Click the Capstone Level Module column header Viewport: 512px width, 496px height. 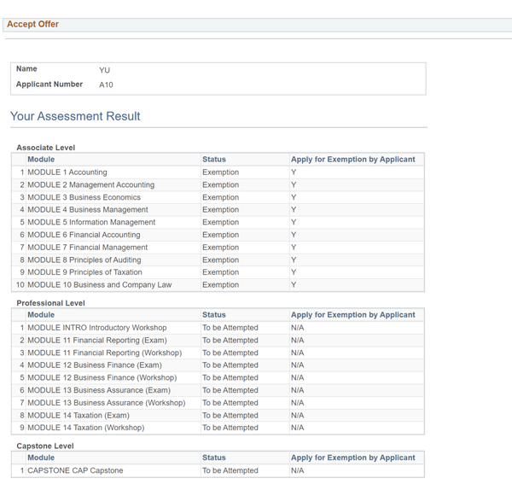(x=41, y=458)
